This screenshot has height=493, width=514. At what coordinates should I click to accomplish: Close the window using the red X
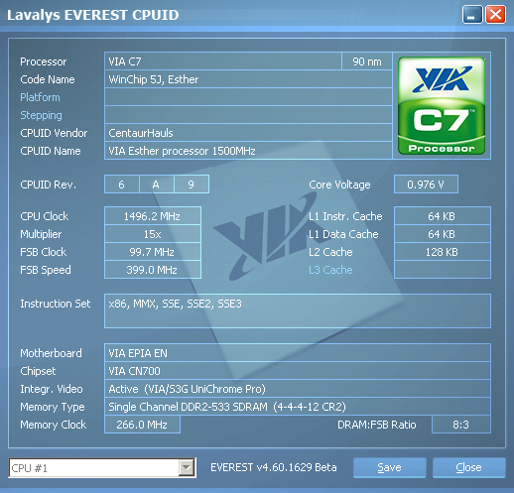495,15
